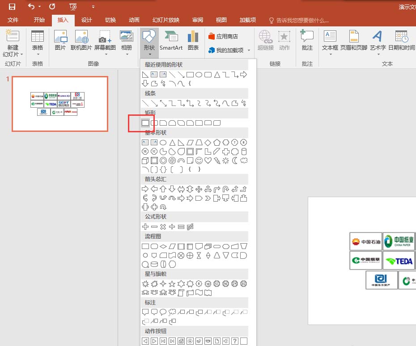Select the sound action button
The width and height of the screenshot is (416, 346).
coord(225,341)
